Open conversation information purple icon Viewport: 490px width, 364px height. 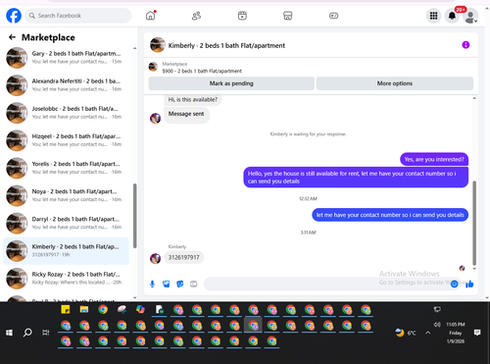465,45
